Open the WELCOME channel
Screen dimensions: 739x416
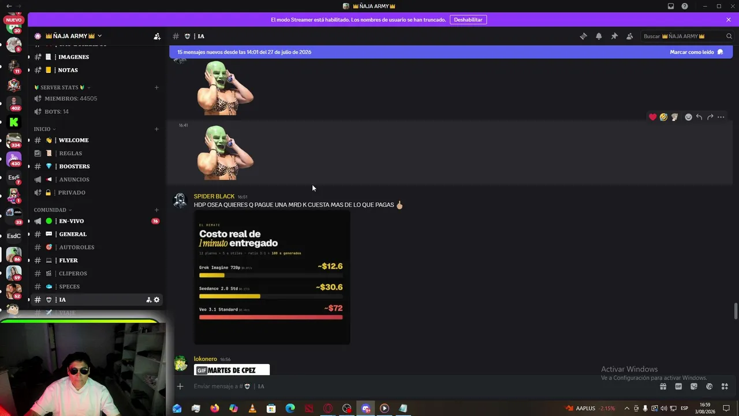[x=96, y=140]
